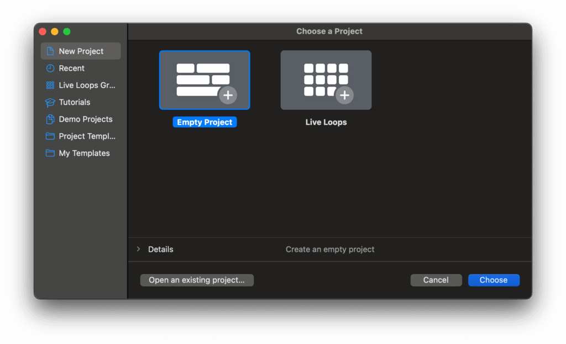The image size is (566, 344).
Task: Click the Recent clock icon
Action: point(50,68)
